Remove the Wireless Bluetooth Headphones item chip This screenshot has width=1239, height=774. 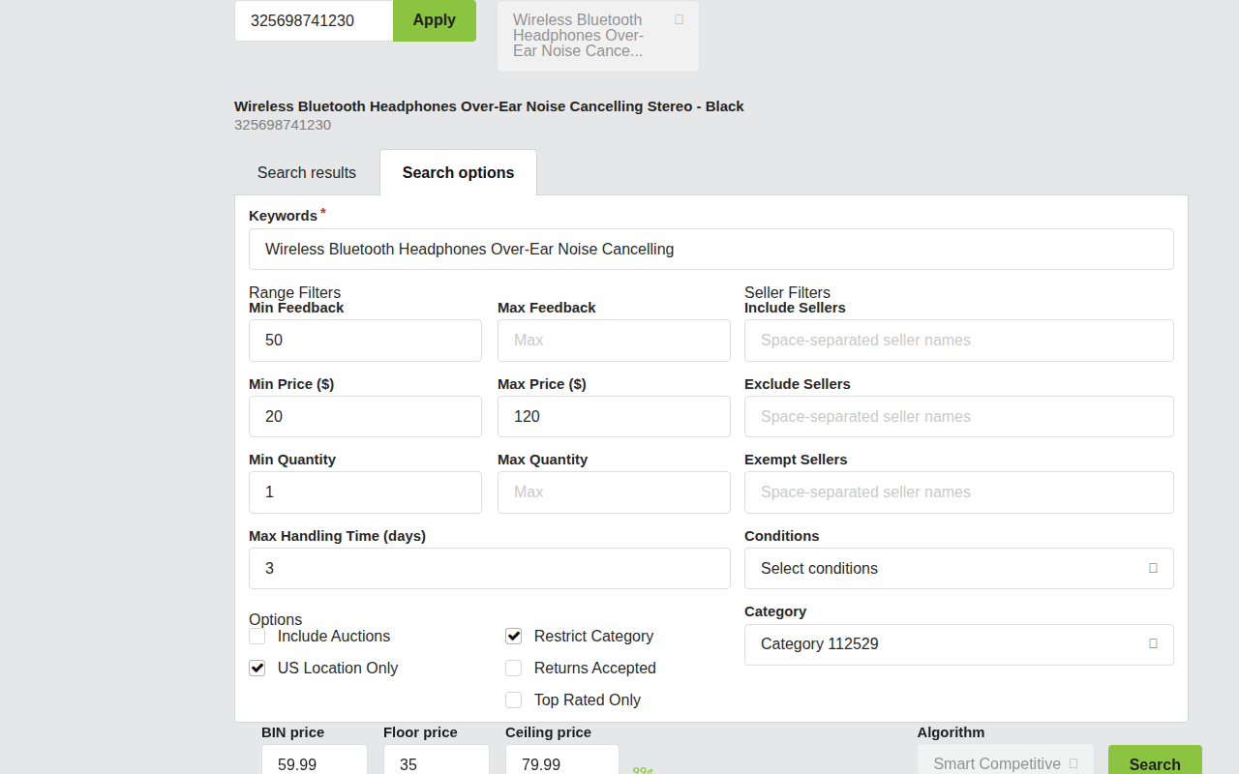pyautogui.click(x=679, y=19)
